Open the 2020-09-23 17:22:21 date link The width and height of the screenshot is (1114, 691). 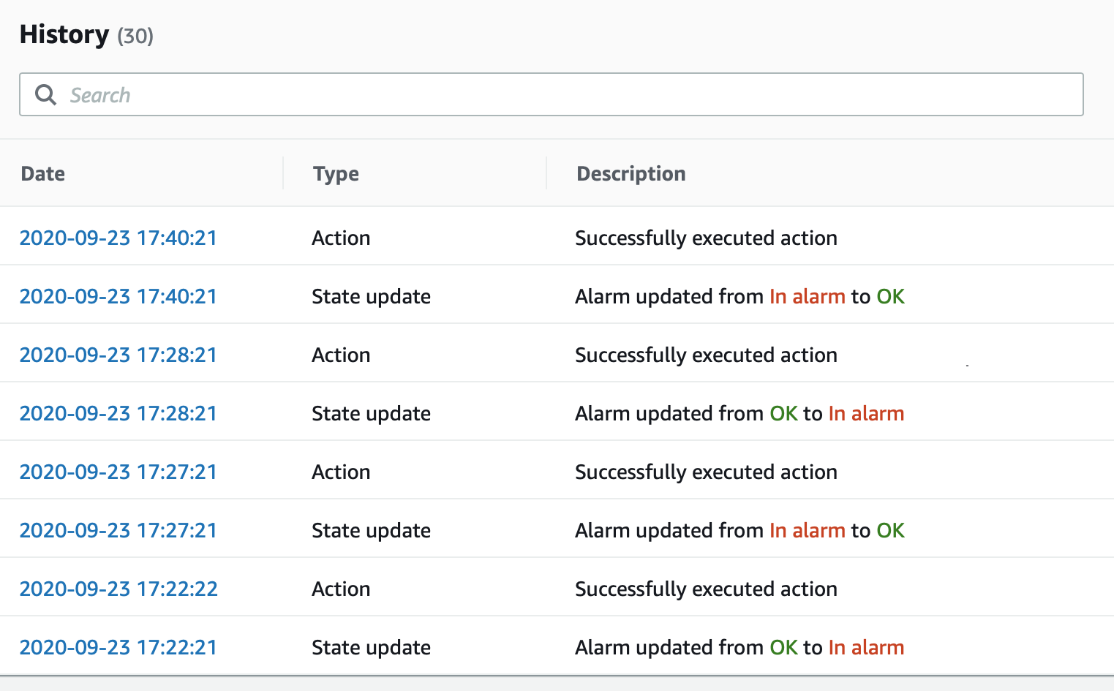[118, 648]
